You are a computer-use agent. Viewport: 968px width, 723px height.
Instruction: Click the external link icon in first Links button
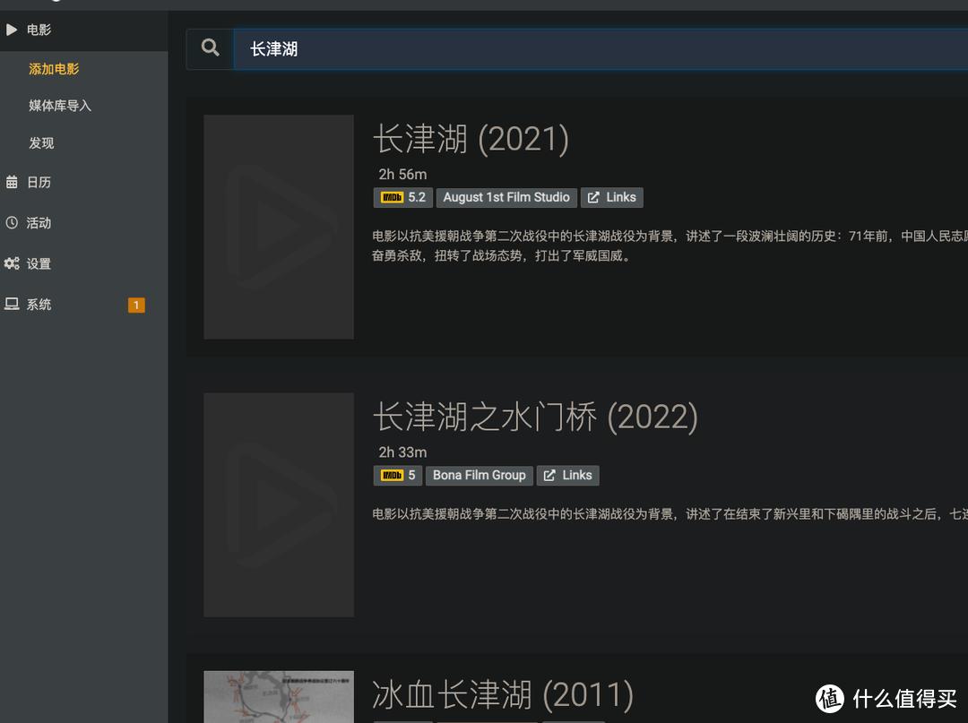(x=594, y=197)
